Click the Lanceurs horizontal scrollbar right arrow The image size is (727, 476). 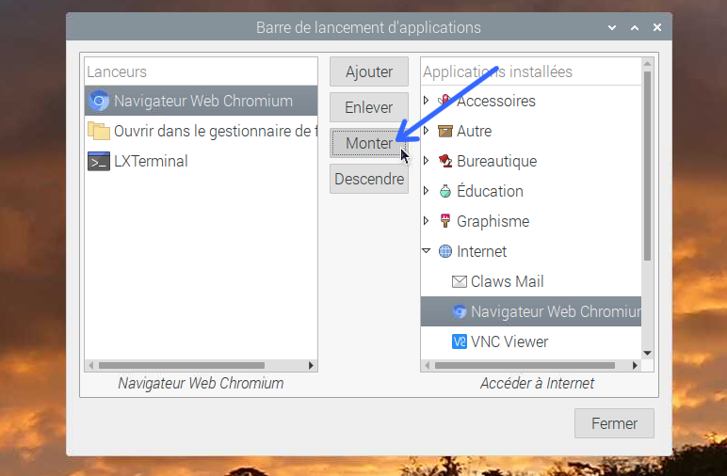coord(311,365)
